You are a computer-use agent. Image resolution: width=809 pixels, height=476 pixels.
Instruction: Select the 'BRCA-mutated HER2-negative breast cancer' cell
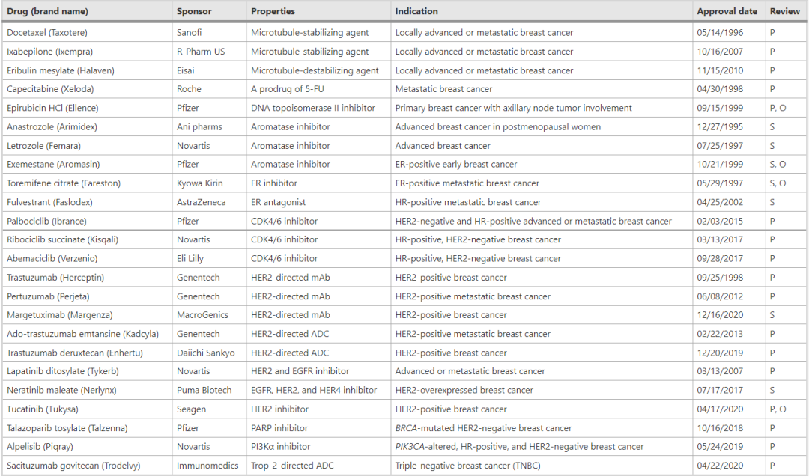point(483,428)
